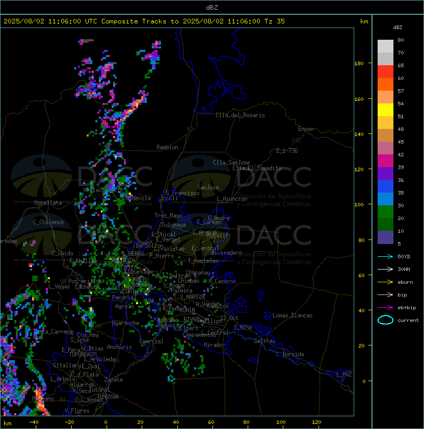The height and width of the screenshot is (429, 424).
Task: Click the 'S_Francisco' map label
Action: coord(182,193)
